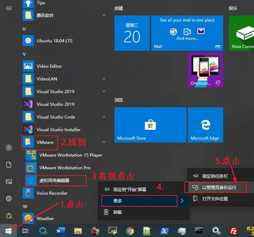This screenshot has width=254, height=237.
Task: Open Task View in taskbar
Action: pos(25,231)
